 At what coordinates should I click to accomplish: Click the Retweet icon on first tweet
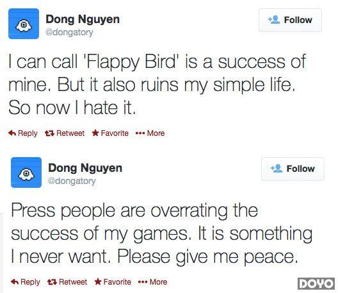(x=49, y=133)
